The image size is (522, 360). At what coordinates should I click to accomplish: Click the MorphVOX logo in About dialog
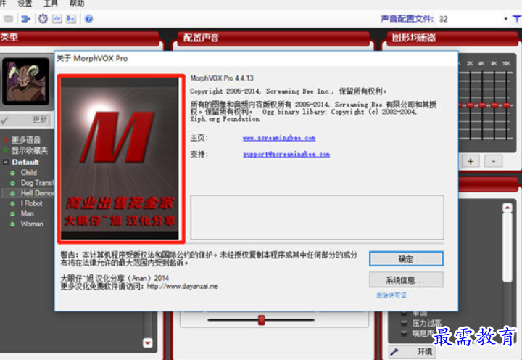[x=121, y=159]
